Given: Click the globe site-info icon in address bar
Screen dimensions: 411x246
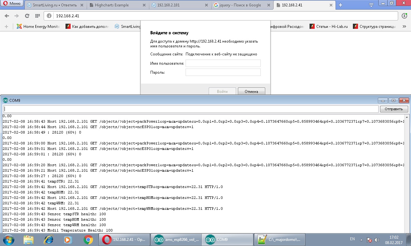Looking at the screenshot, I should tap(49, 16).
